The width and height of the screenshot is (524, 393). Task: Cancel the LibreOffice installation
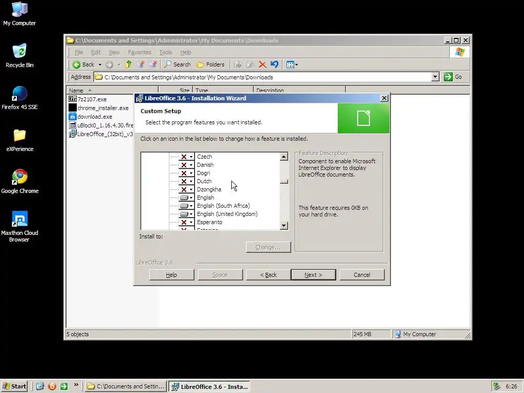[x=362, y=275]
